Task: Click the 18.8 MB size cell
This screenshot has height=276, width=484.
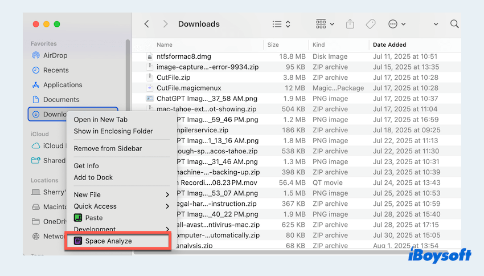Action: (292, 56)
